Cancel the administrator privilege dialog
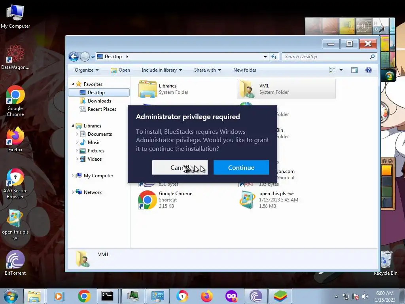Screen dimensions: 405x304 (x=180, y=167)
